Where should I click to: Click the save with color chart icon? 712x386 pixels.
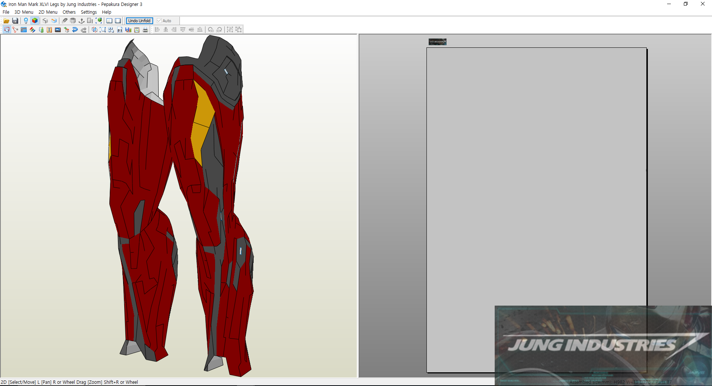[x=128, y=30]
